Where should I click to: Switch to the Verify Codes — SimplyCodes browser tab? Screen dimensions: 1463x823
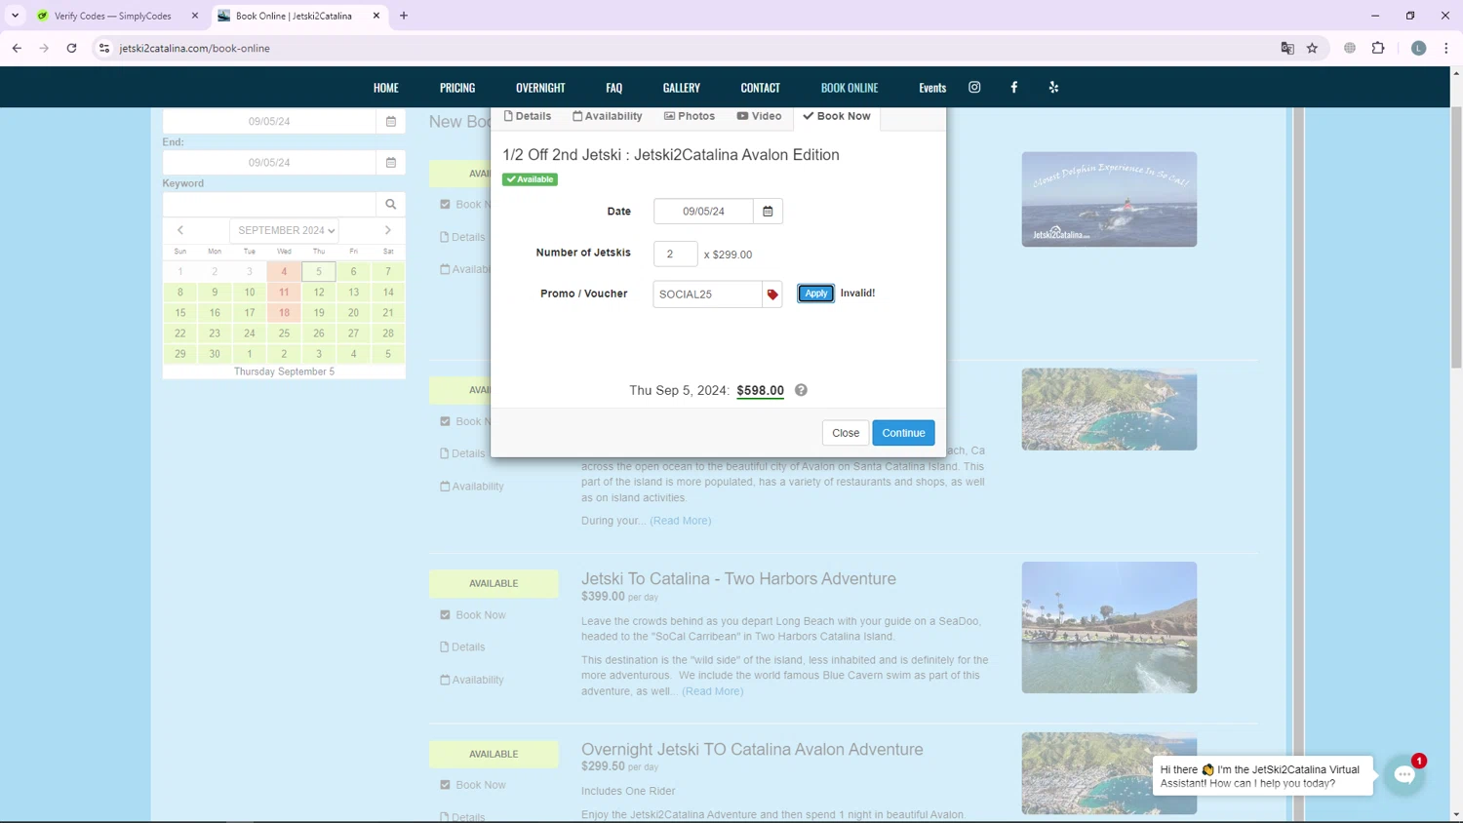[x=112, y=16]
